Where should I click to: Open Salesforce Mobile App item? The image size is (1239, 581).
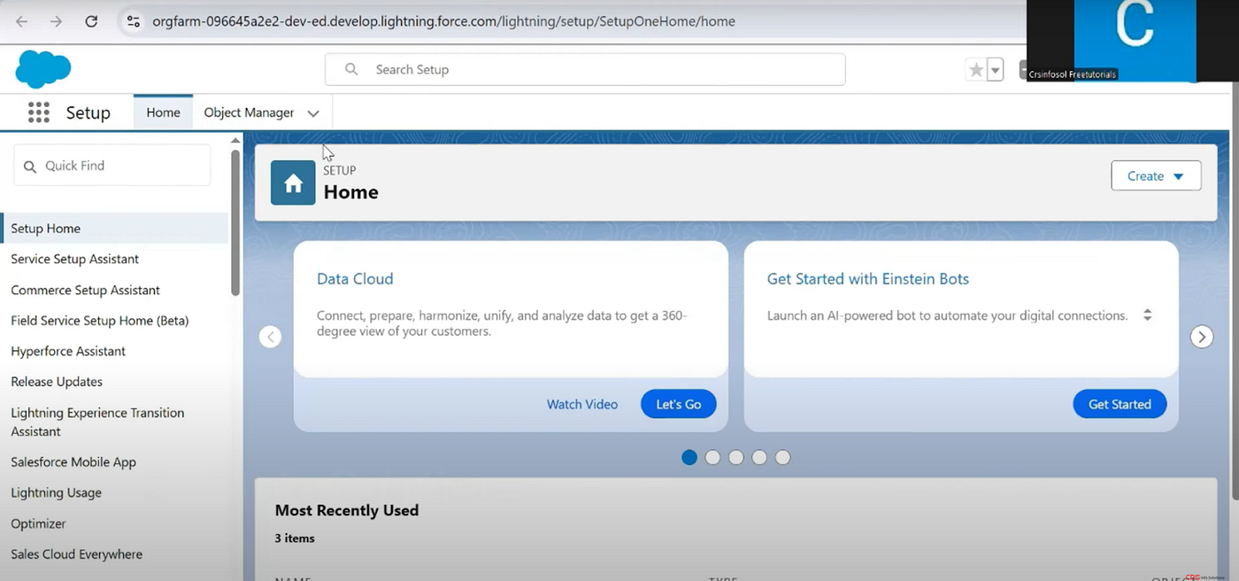coord(73,461)
